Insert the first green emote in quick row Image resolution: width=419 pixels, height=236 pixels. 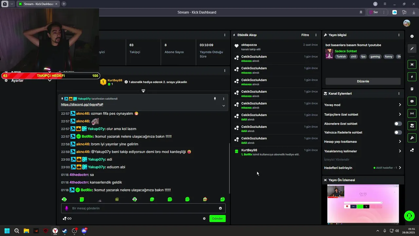(64, 199)
